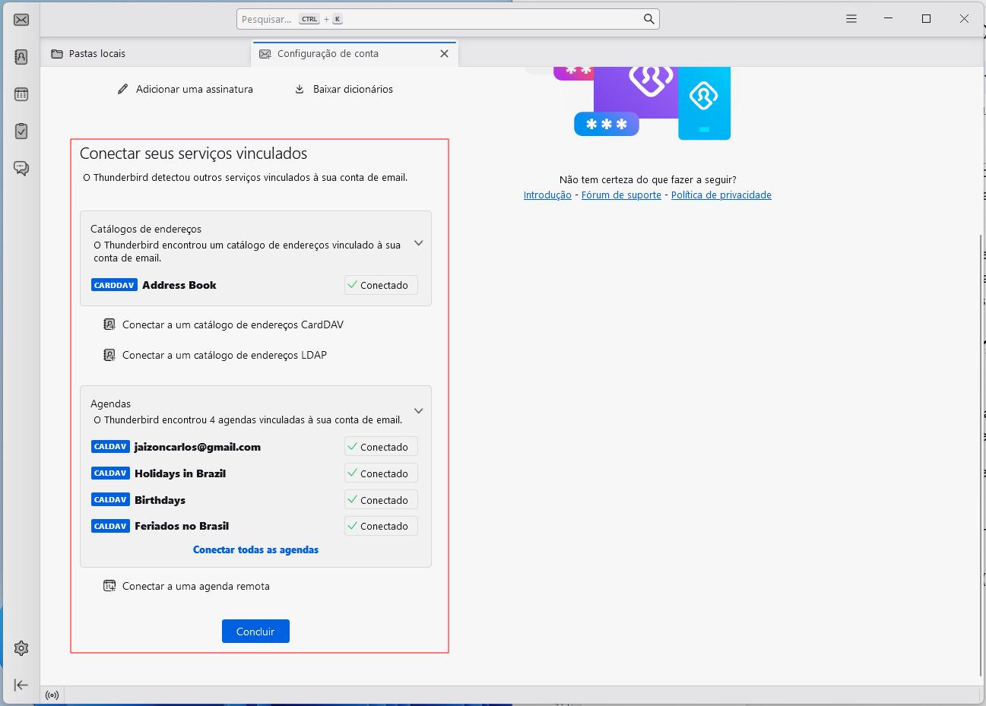Click the vertical page scrollbar
This screenshot has height=706, width=986.
(981, 456)
